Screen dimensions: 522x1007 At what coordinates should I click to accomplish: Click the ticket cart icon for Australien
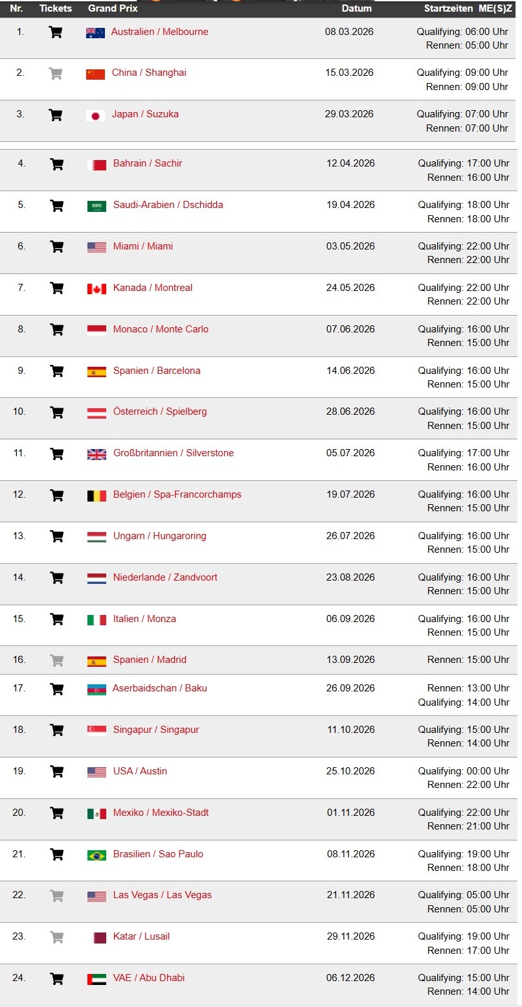click(x=56, y=32)
